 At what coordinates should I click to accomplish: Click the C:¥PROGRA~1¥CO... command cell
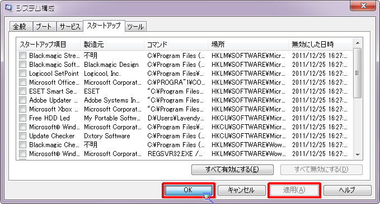[176, 82]
